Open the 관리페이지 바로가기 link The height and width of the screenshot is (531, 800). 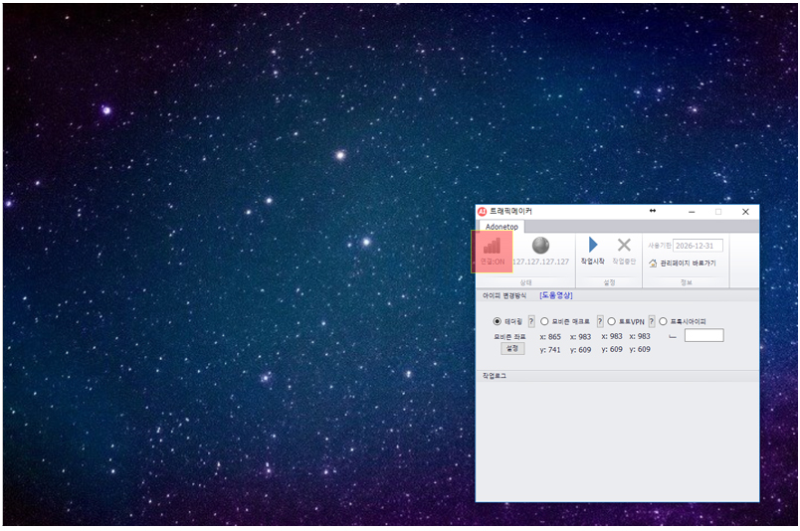[688, 264]
